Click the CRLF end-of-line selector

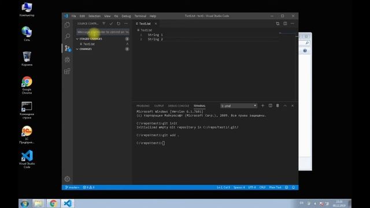point(262,187)
